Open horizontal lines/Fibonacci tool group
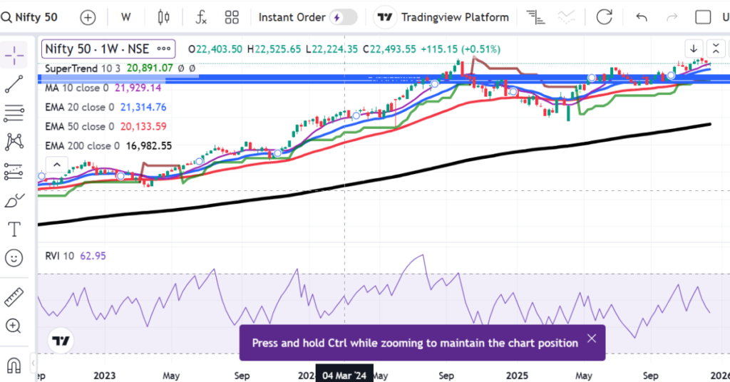Image resolution: width=730 pixels, height=382 pixels. 14,113
